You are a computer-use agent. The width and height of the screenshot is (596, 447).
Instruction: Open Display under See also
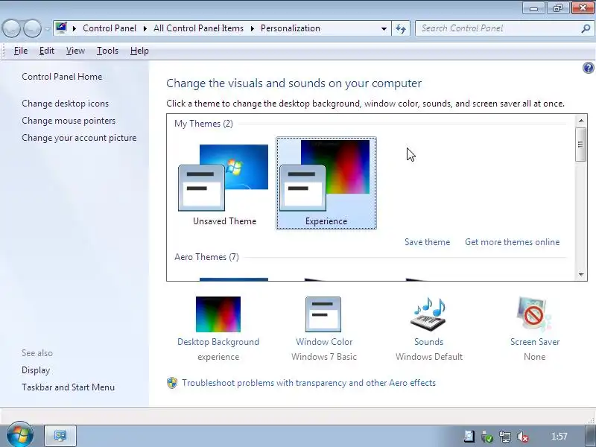[x=36, y=370]
